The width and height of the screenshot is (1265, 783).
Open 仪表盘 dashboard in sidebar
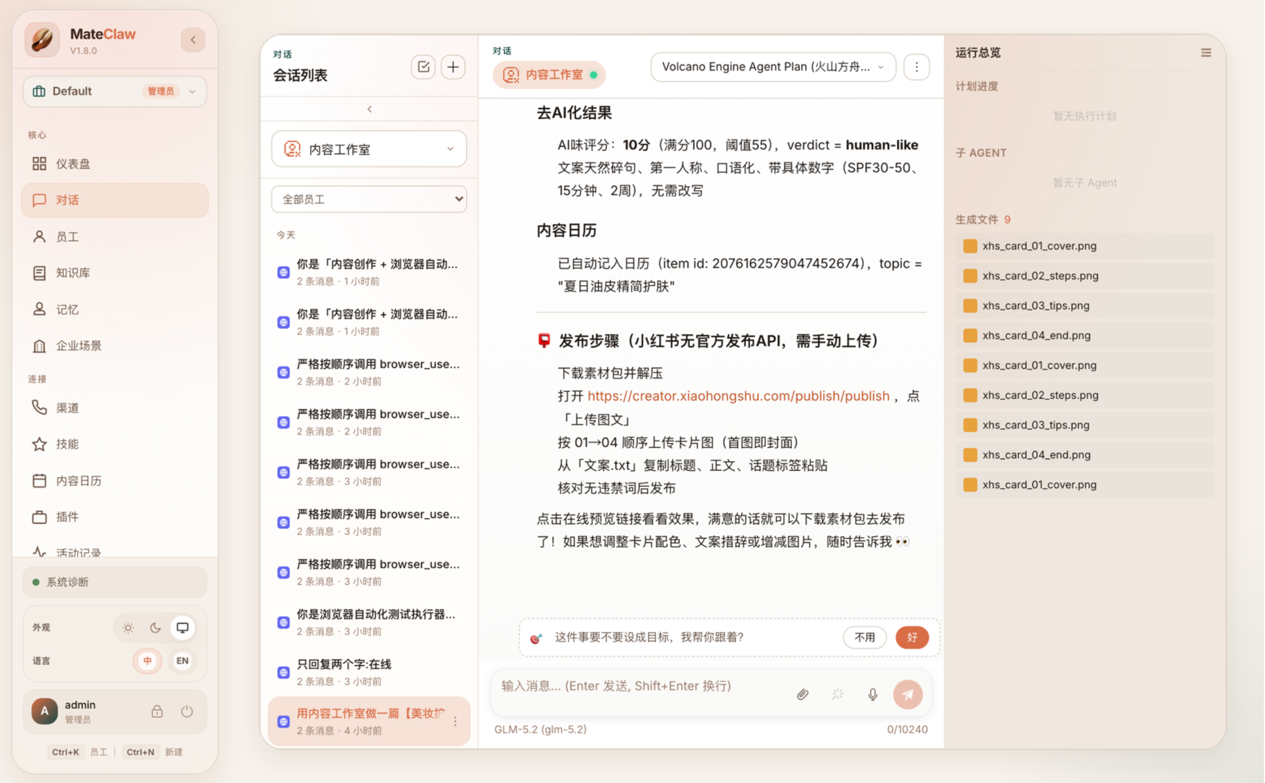point(115,163)
